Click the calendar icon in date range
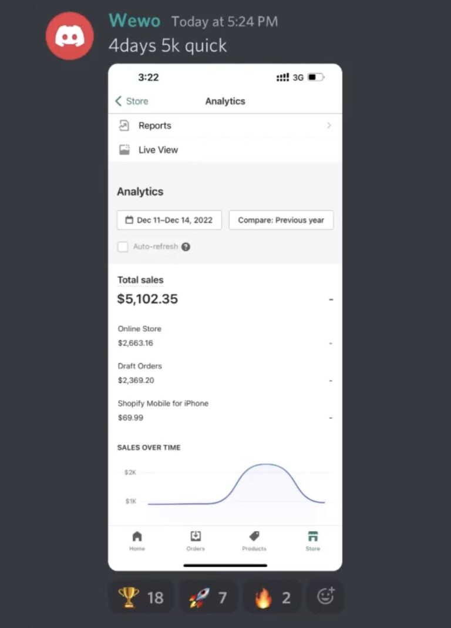451x628 pixels. [129, 220]
